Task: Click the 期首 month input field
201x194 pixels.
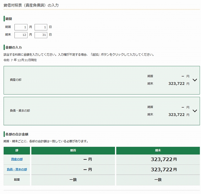Action: click(21, 27)
